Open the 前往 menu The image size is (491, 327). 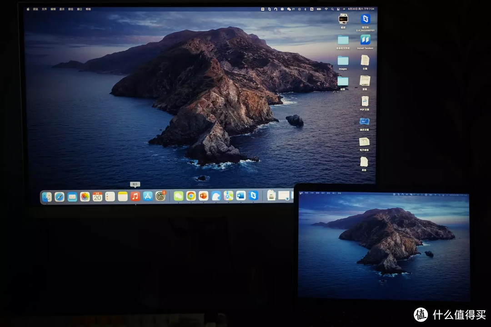(71, 9)
